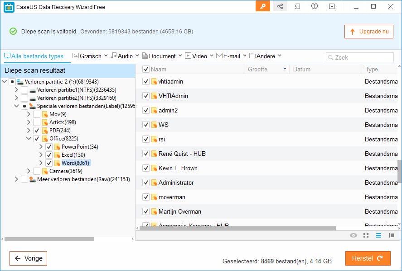Open the help question mark icon
The image size is (402, 271).
pos(315,6)
